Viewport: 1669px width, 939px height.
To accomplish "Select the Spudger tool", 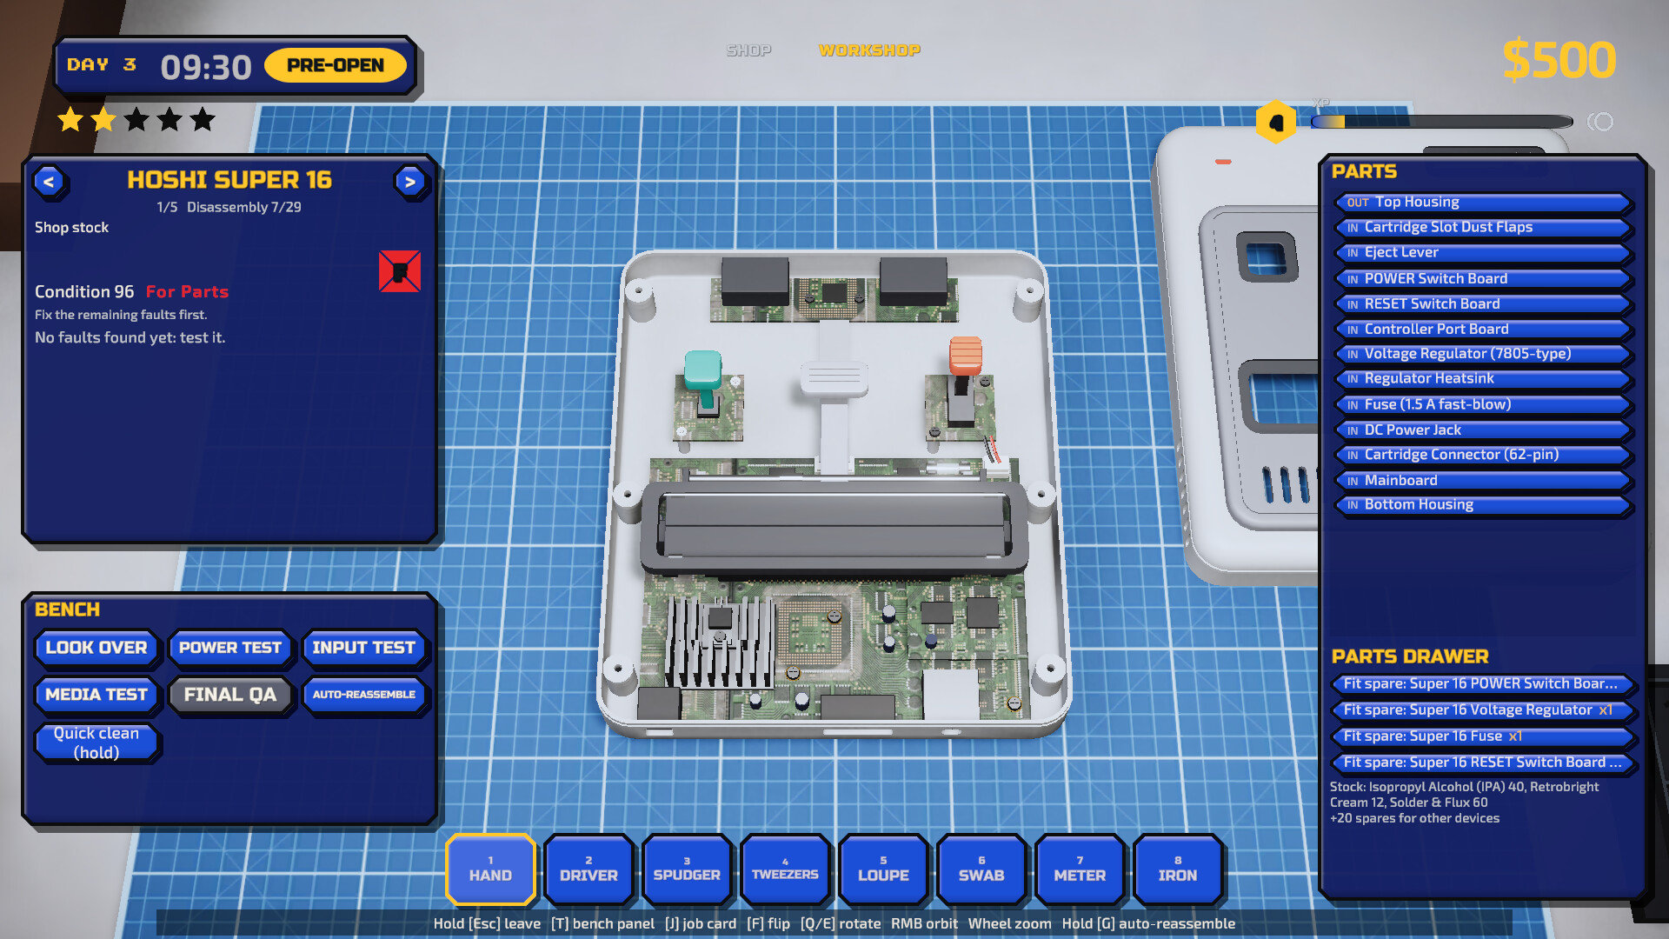I will click(687, 869).
